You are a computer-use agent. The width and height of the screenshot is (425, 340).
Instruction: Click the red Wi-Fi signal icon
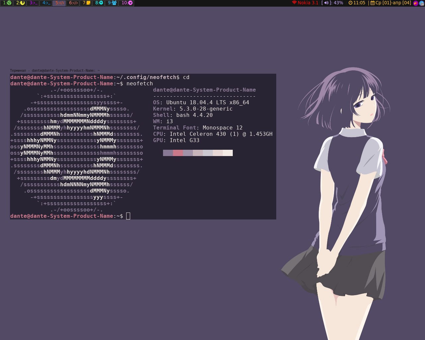click(x=294, y=3)
